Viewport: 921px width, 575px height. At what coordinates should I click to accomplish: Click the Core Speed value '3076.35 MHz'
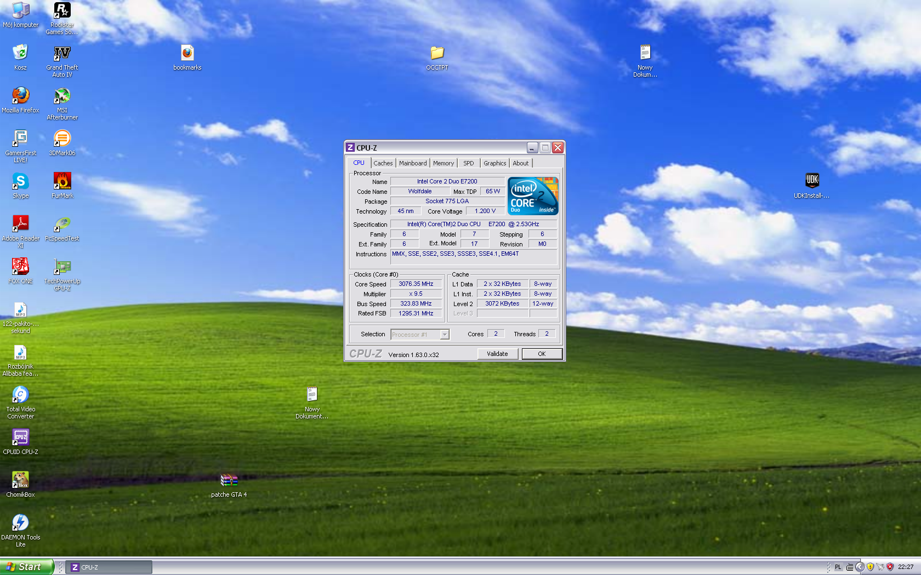point(416,284)
